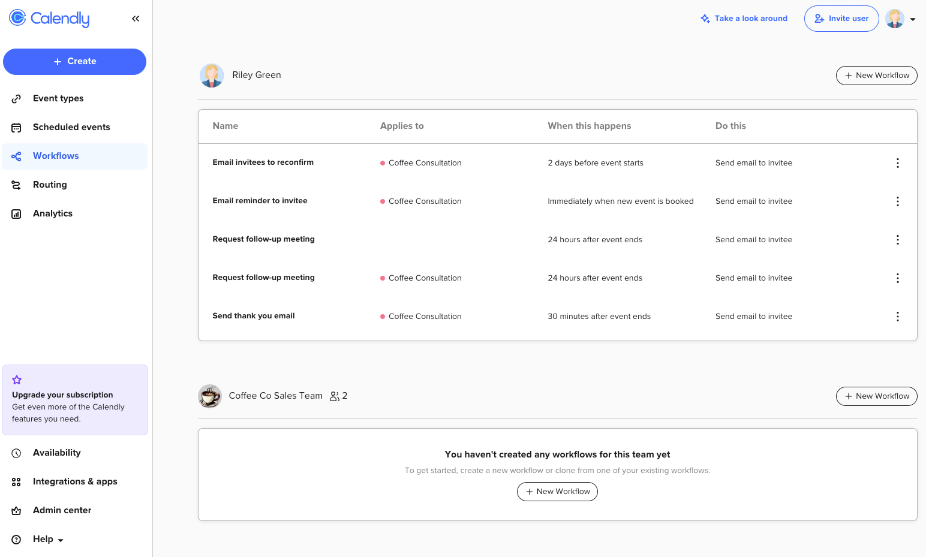This screenshot has width=926, height=557.
Task: Click the Workflows branching icon in sidebar
Action: 16,156
